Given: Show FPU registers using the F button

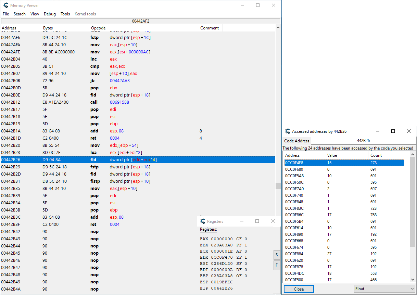Looking at the screenshot, I should click(277, 265).
